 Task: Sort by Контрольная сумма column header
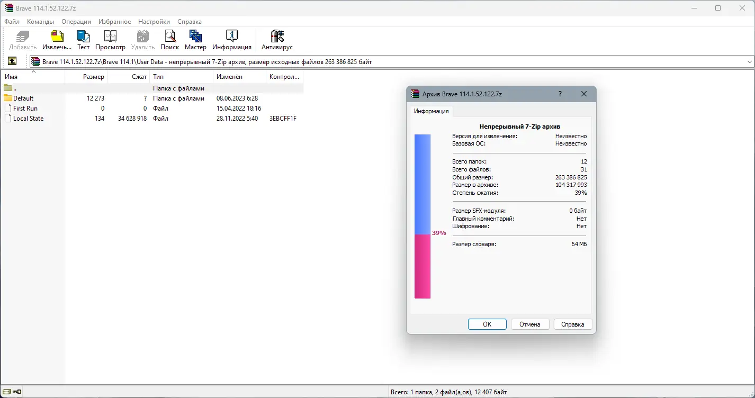(x=284, y=77)
